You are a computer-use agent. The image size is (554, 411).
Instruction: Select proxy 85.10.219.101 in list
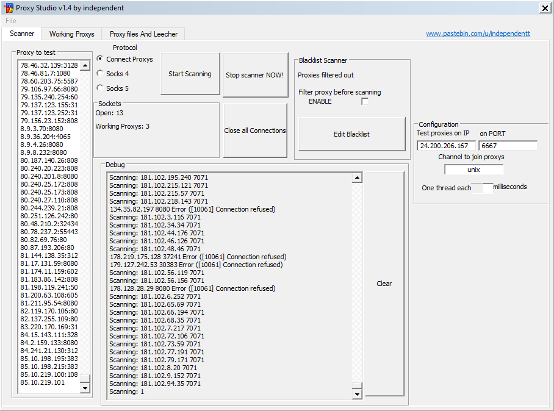(42, 382)
